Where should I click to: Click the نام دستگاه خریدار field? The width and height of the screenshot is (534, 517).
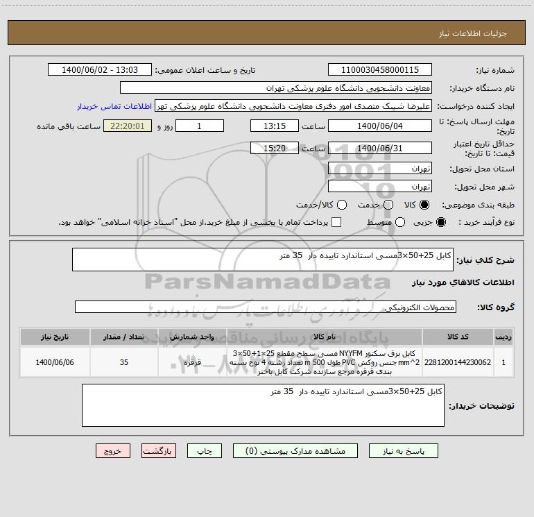click(276, 87)
